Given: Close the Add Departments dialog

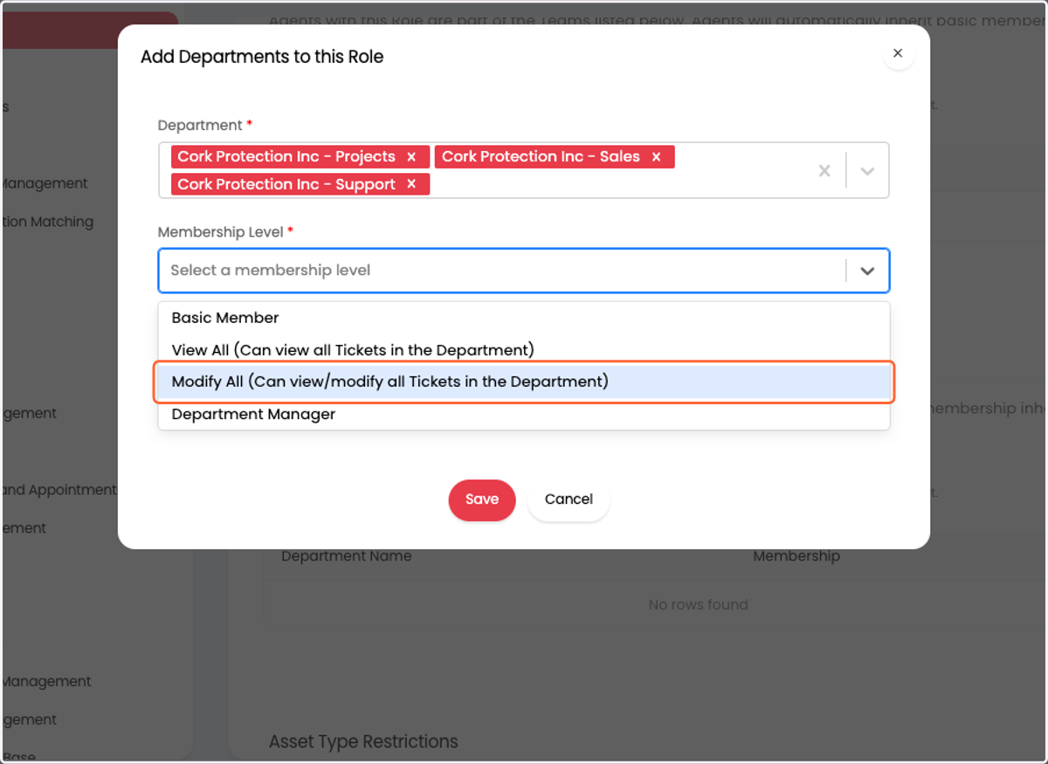Looking at the screenshot, I should coord(898,54).
